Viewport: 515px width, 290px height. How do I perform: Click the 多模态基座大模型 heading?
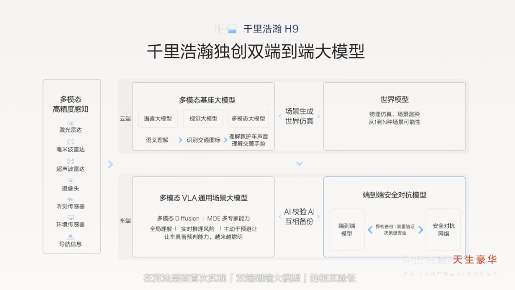207,100
